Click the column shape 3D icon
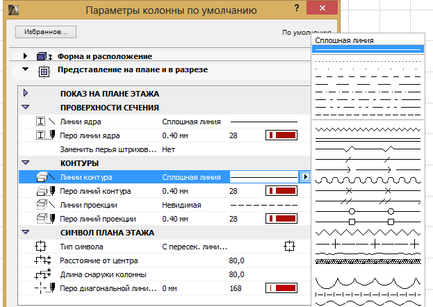Viewport: 433px width, 307px height. point(44,56)
